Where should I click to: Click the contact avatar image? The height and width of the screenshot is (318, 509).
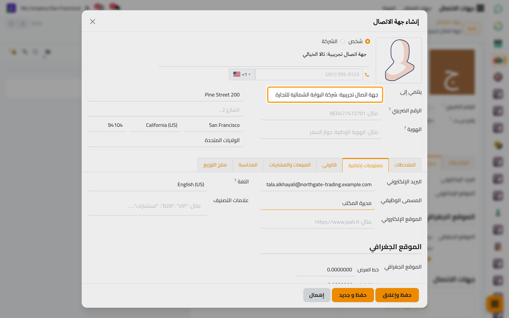click(399, 60)
